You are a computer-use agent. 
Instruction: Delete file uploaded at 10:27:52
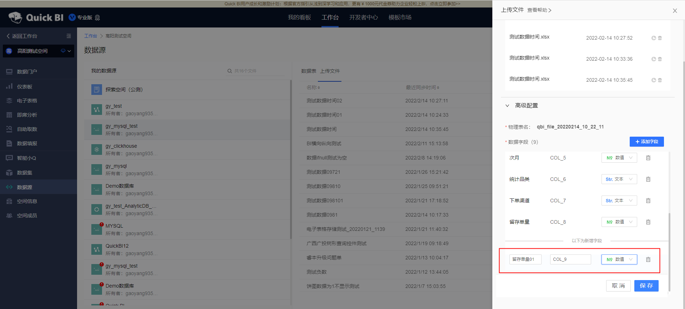tap(660, 38)
